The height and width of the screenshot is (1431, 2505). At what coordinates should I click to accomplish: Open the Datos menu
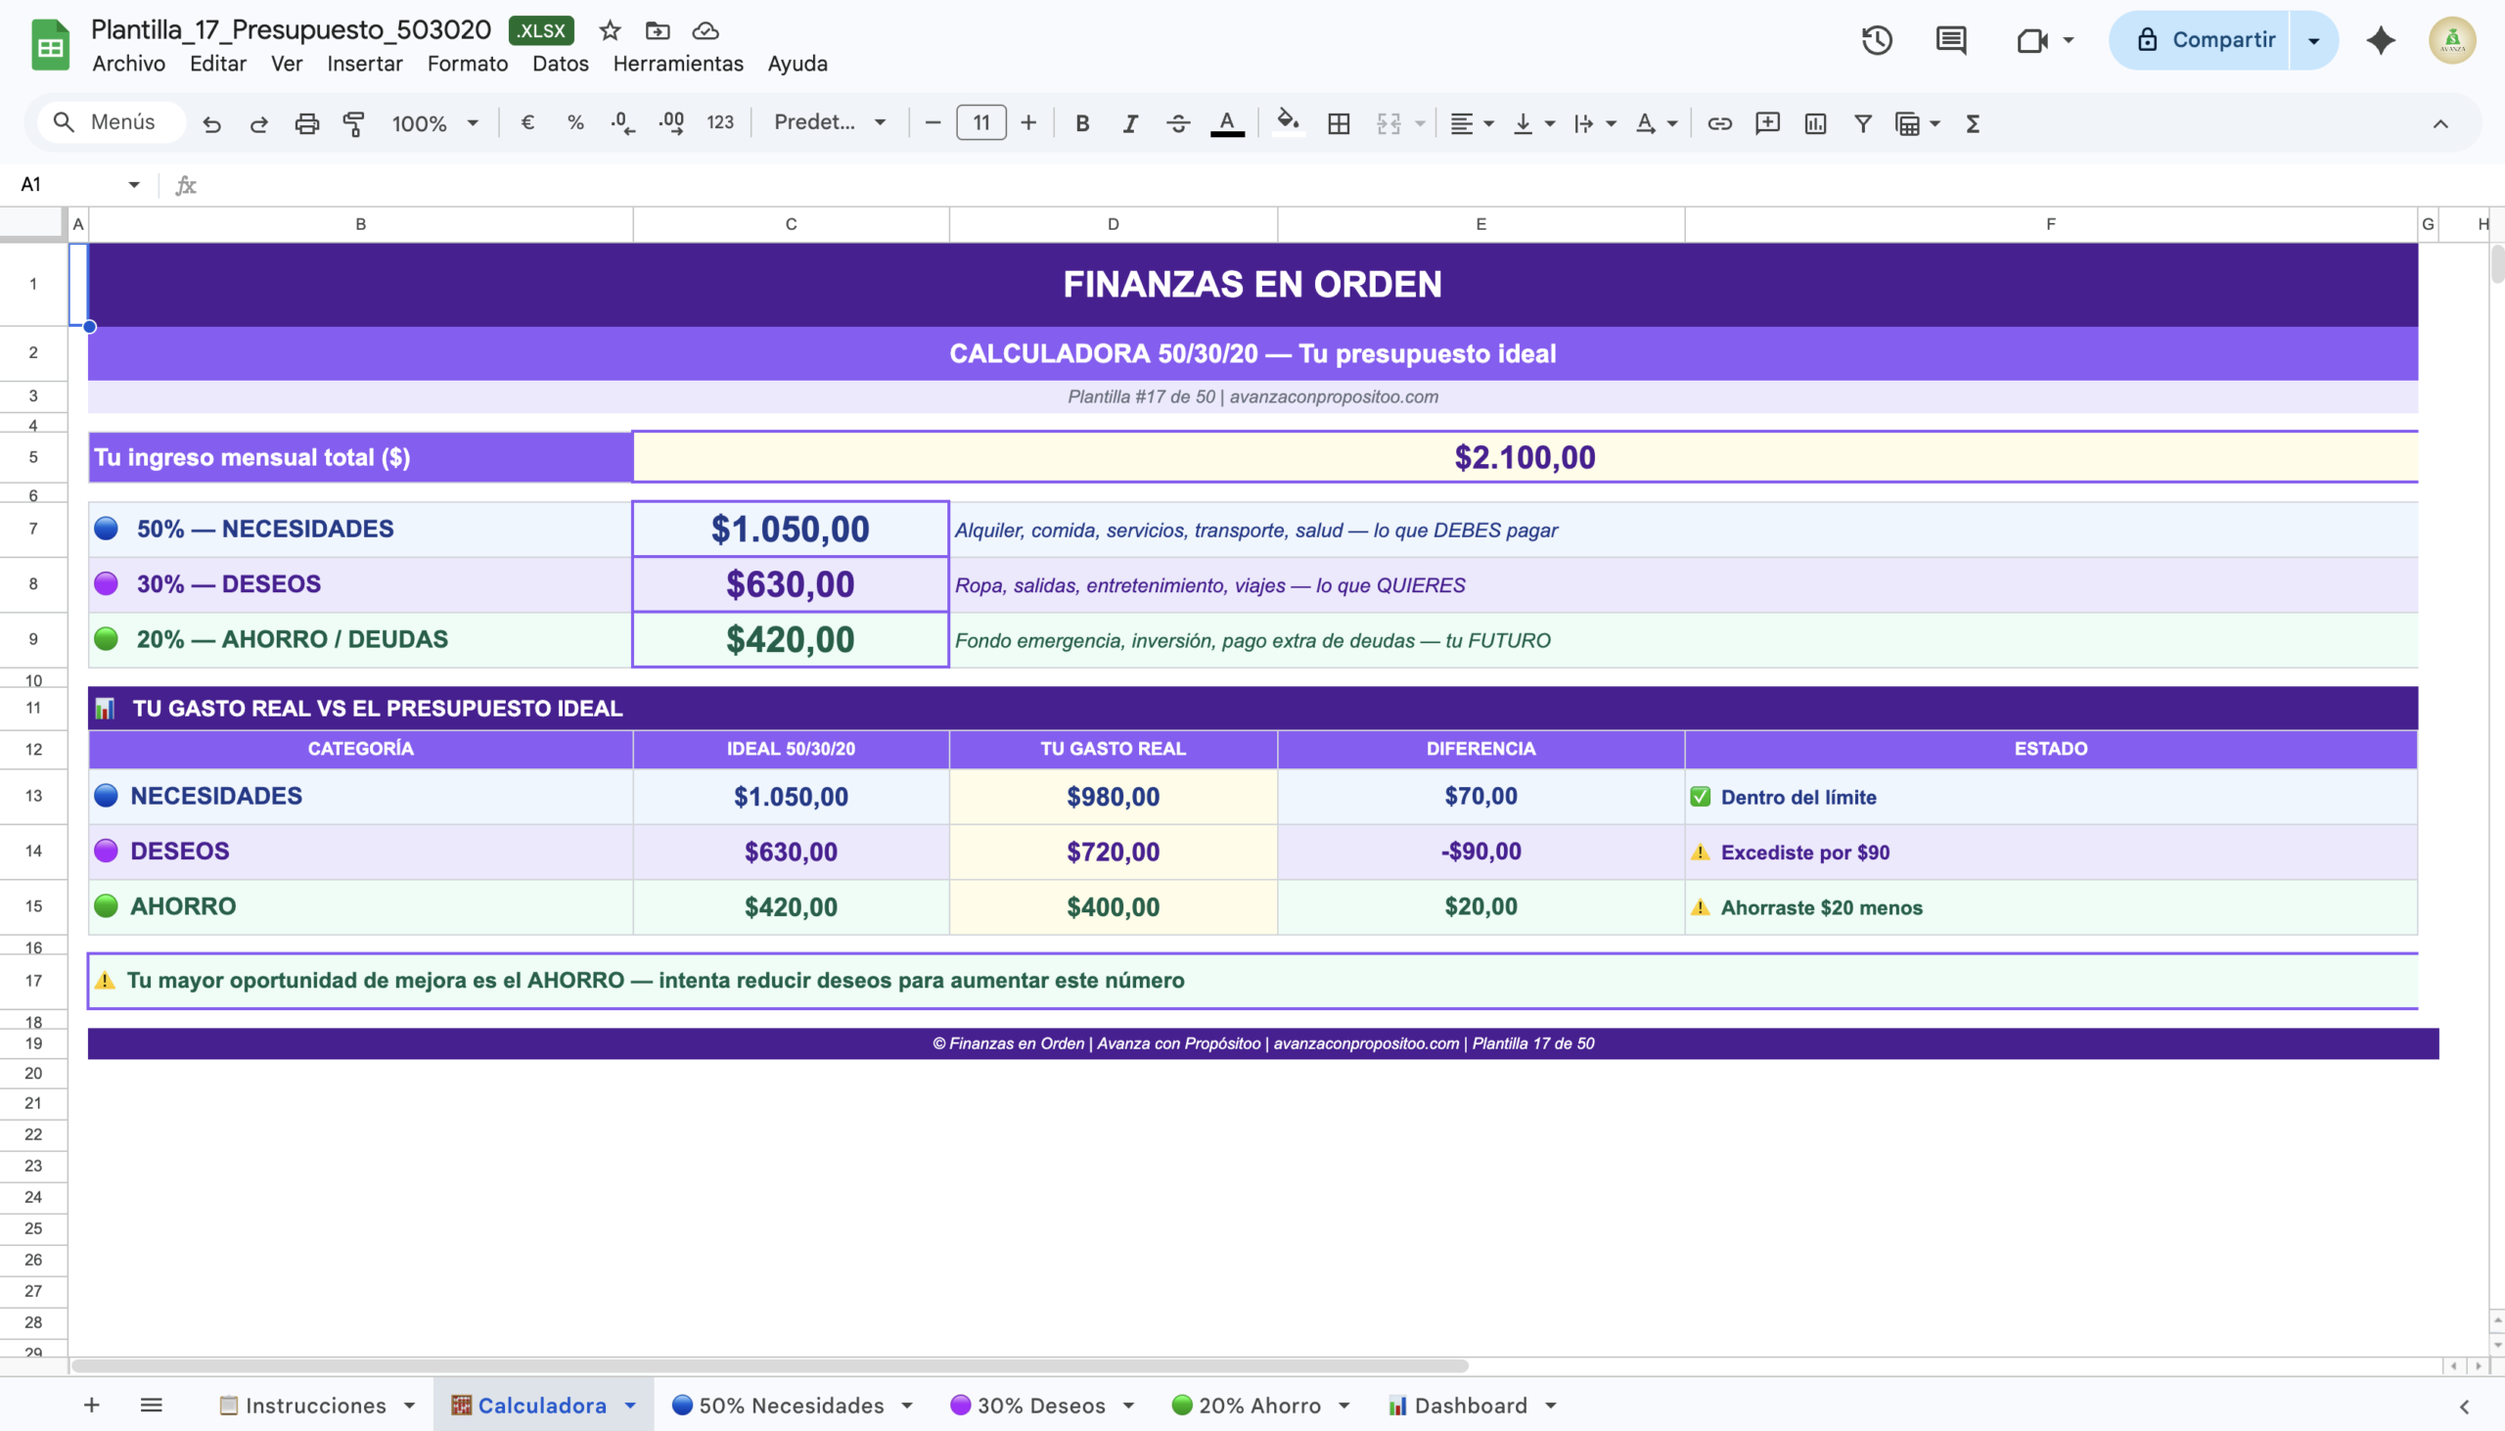(x=560, y=64)
